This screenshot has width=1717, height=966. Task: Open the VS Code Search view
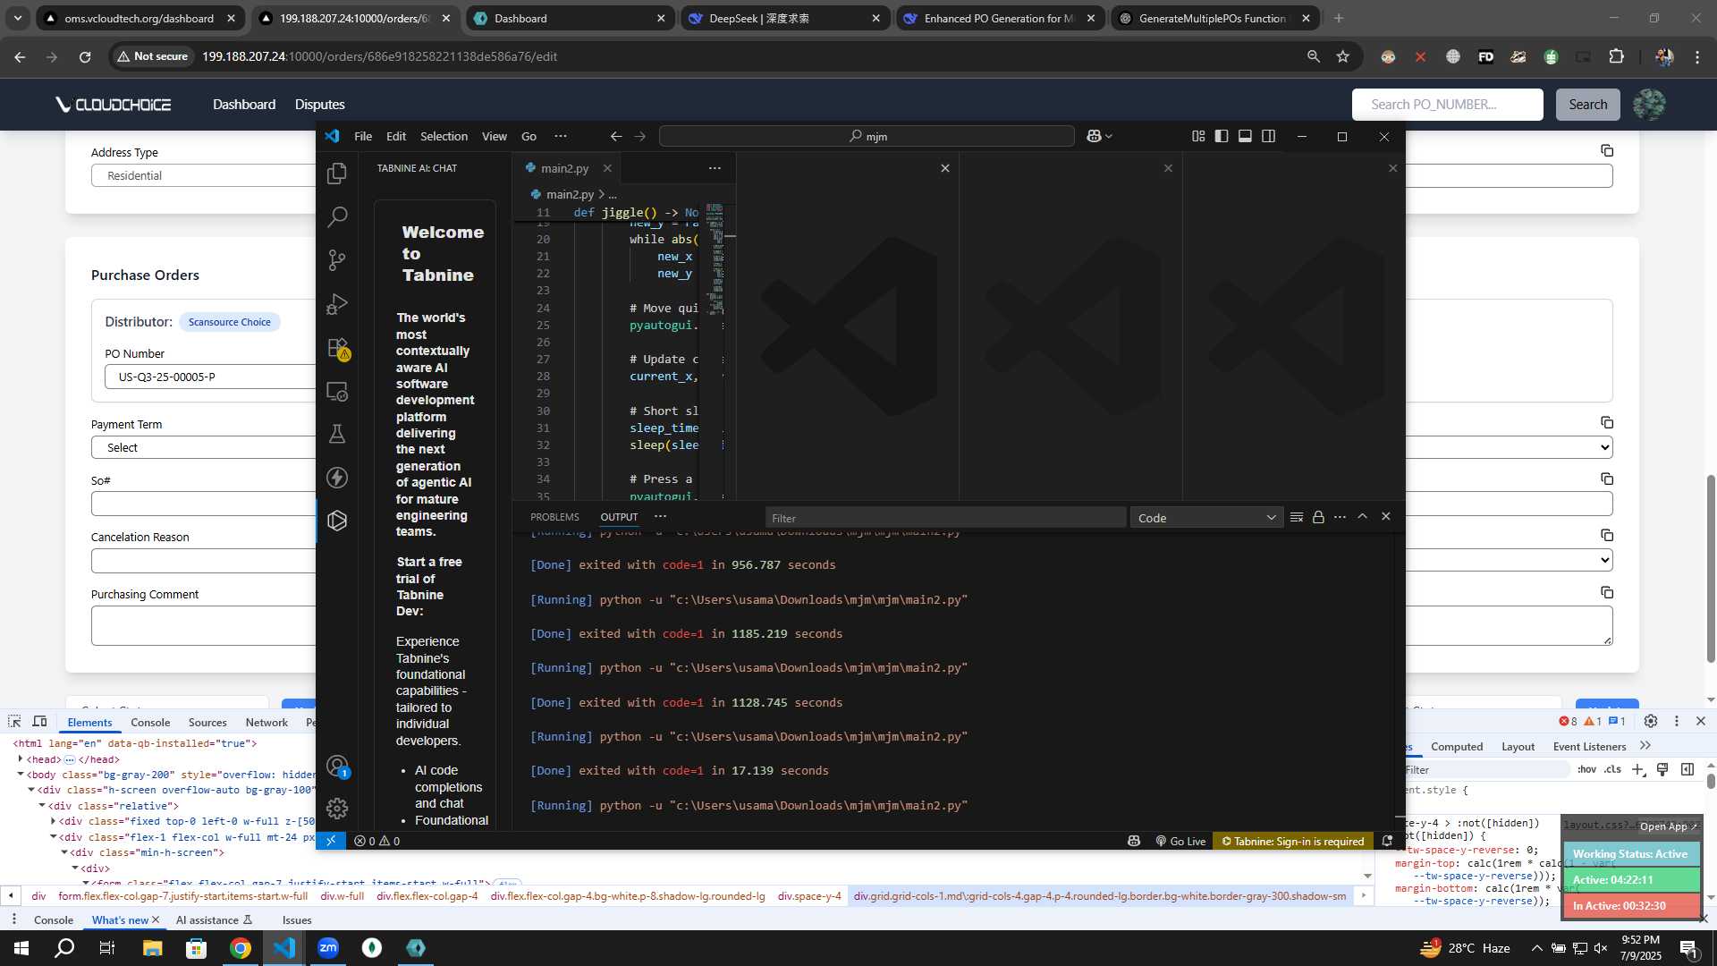tap(337, 216)
